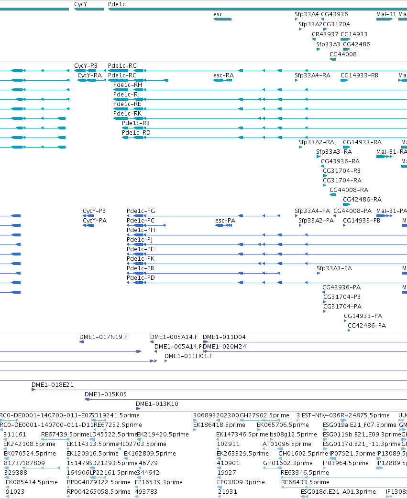Click the RE63346.5prime EST label
Screen dimensions: 407x499
(x=305, y=473)
